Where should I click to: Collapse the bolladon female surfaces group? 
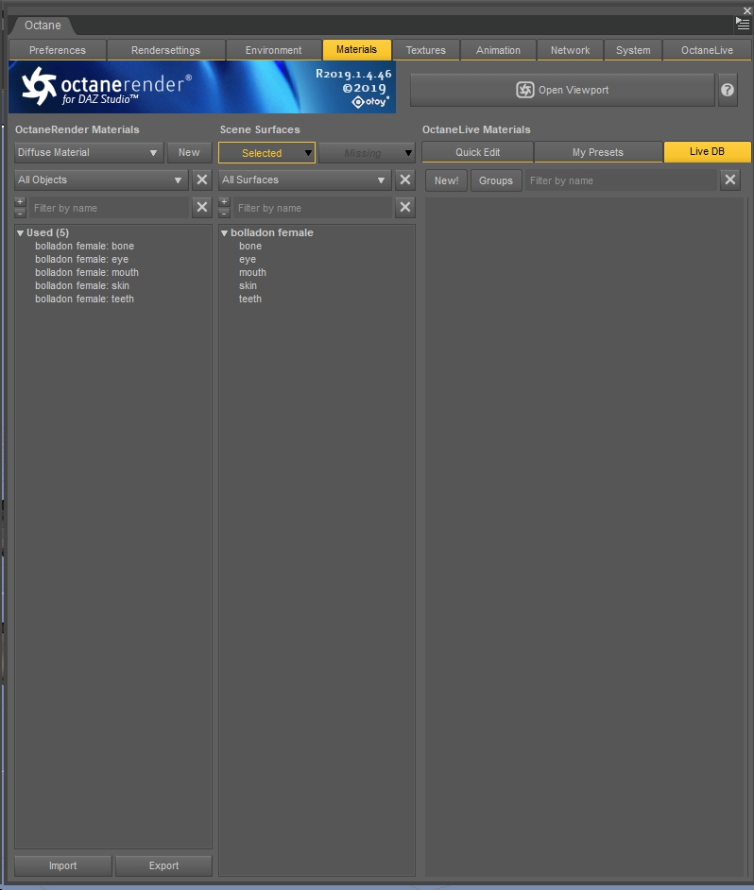click(x=224, y=232)
